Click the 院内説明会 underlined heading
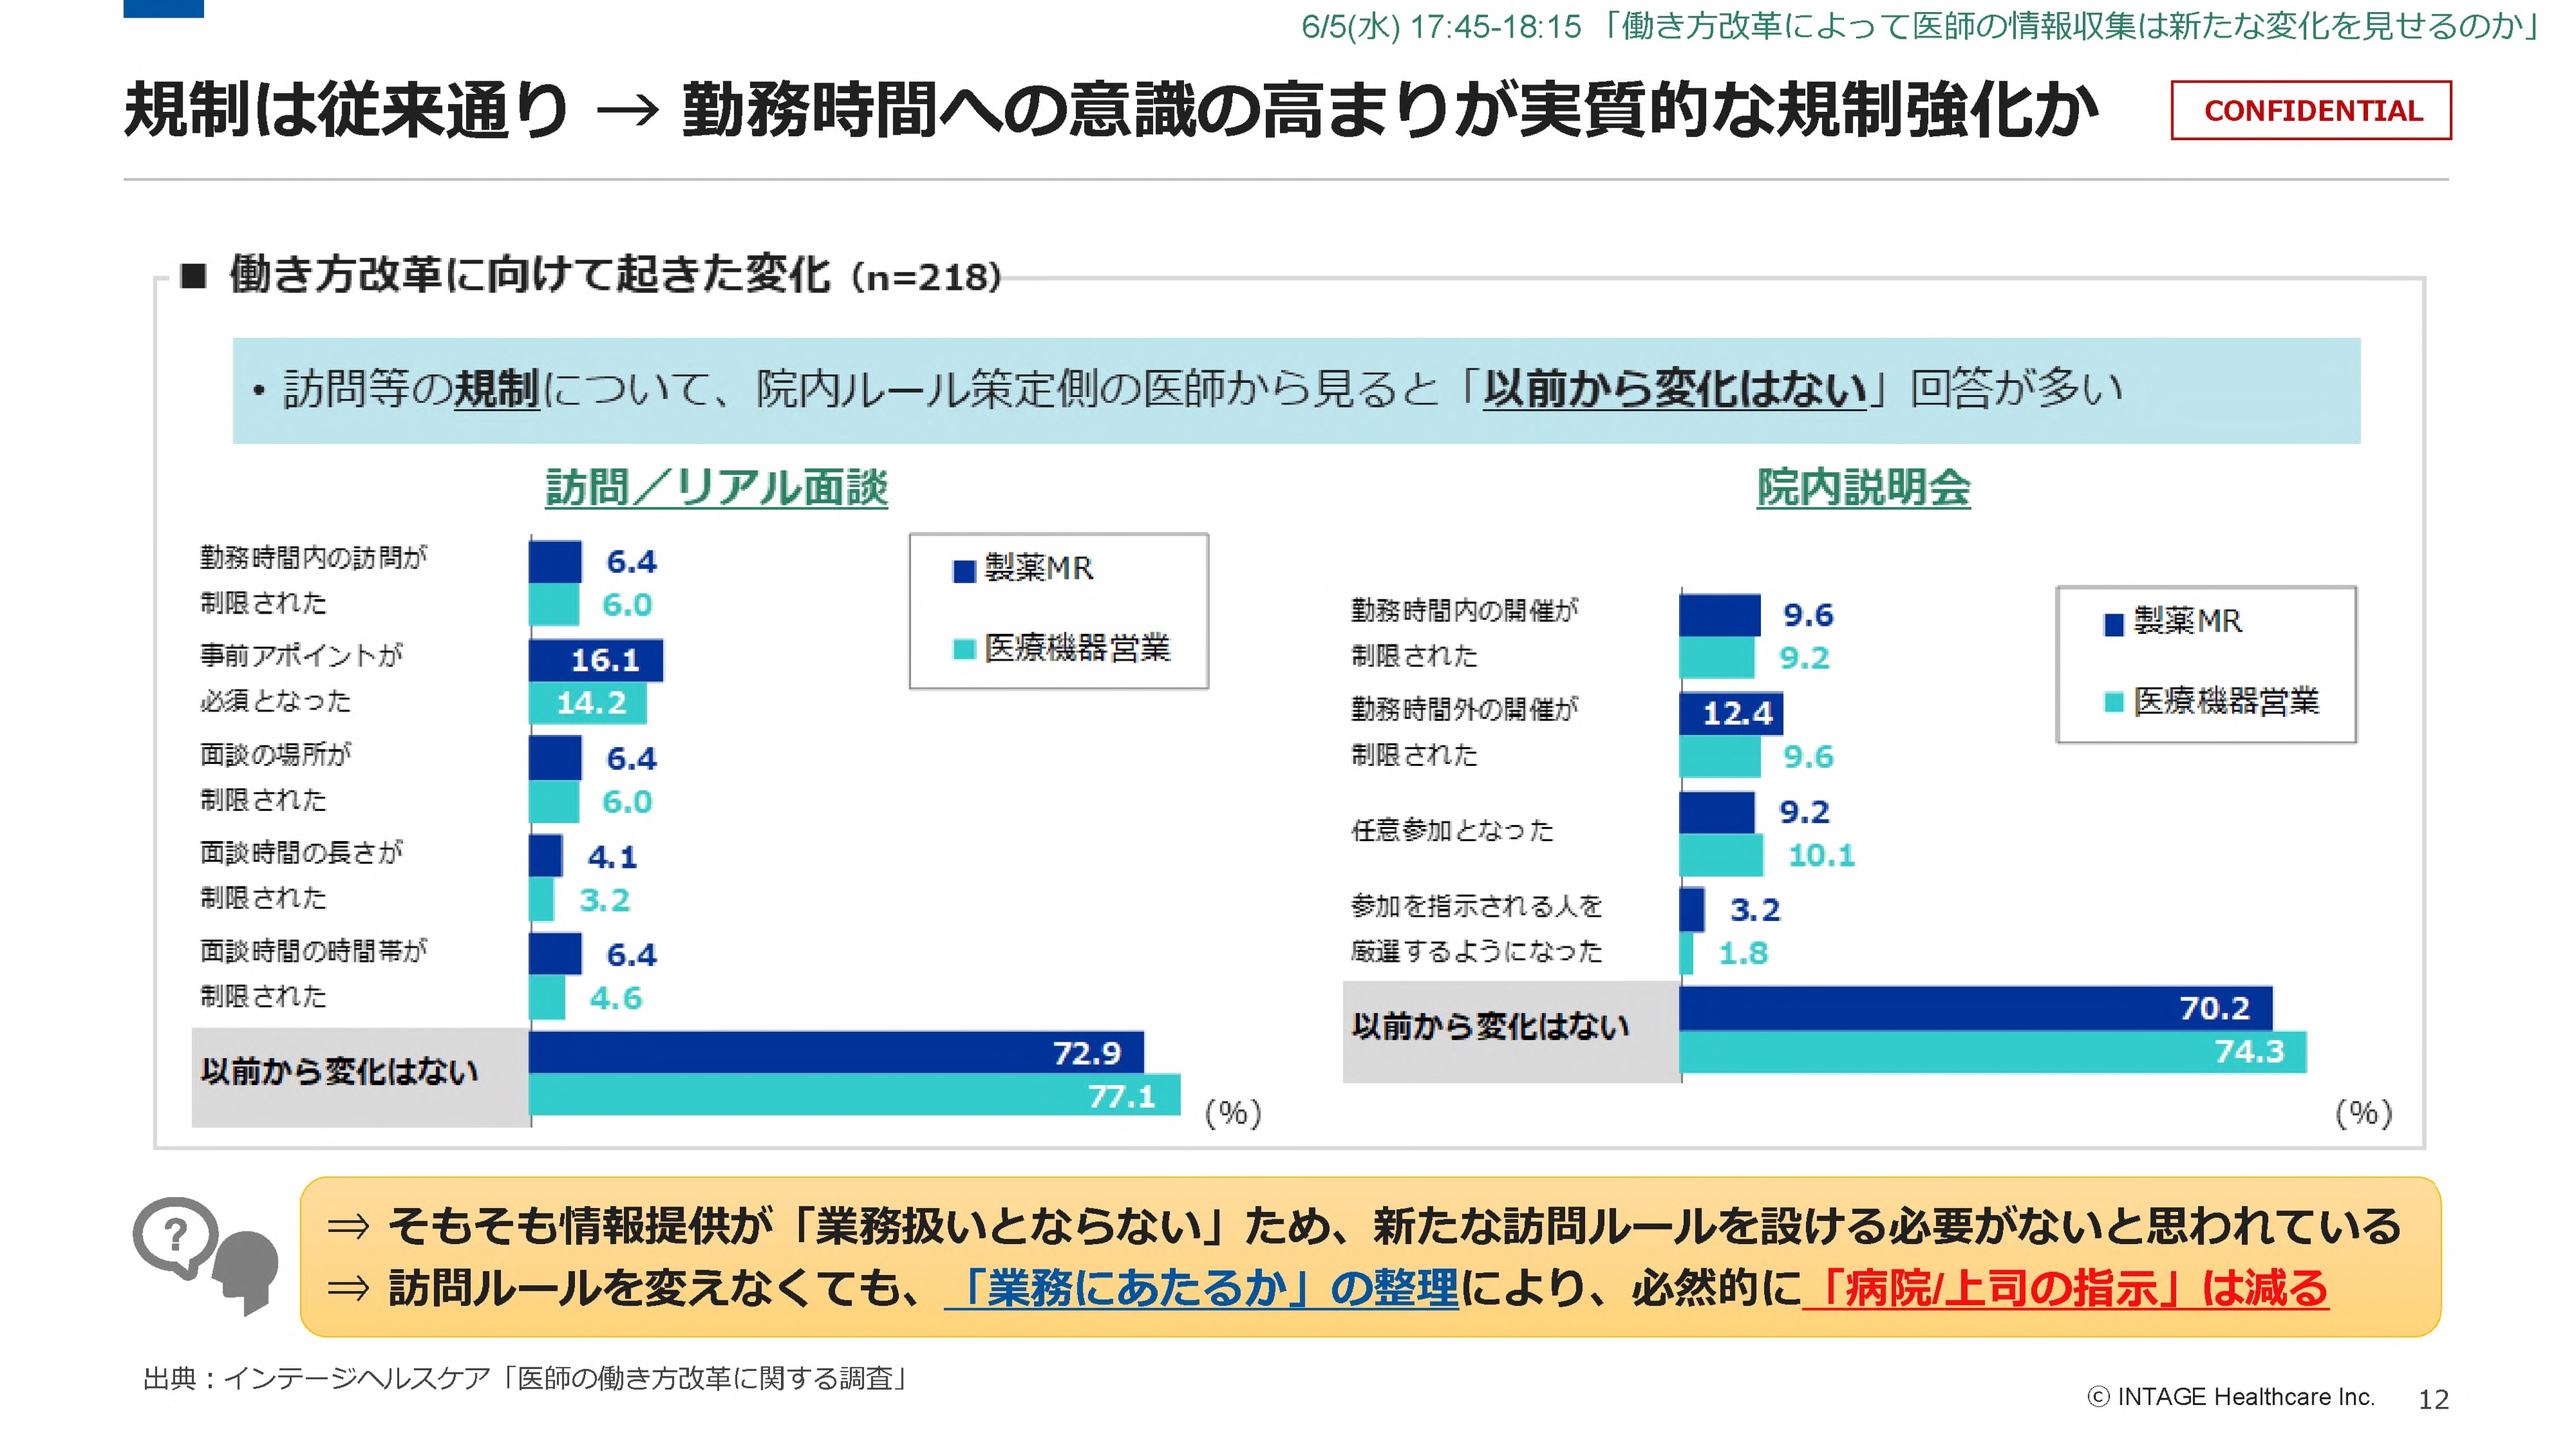 tap(1863, 489)
